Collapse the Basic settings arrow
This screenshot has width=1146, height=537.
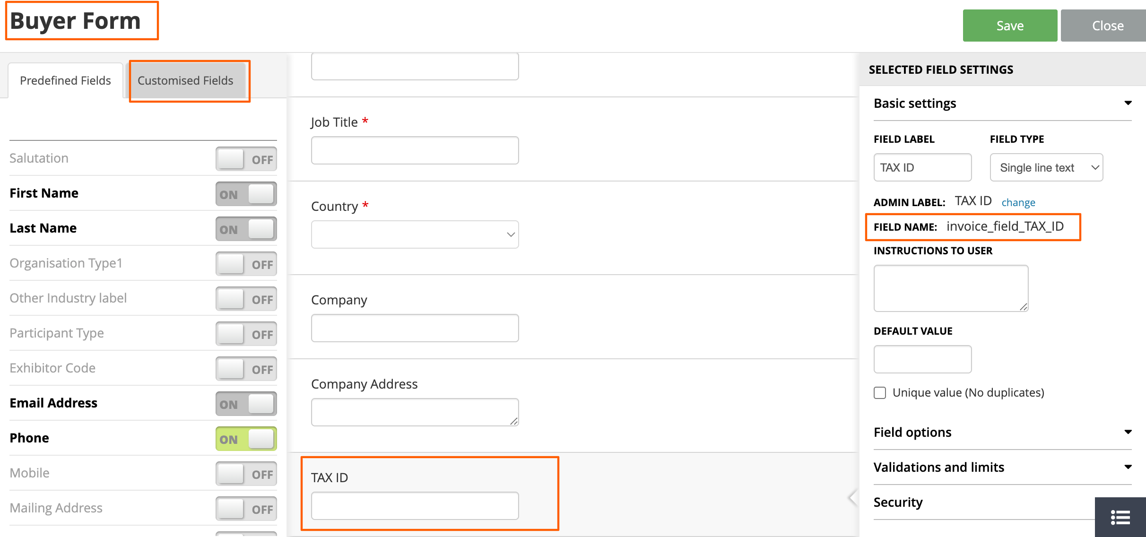1128,103
